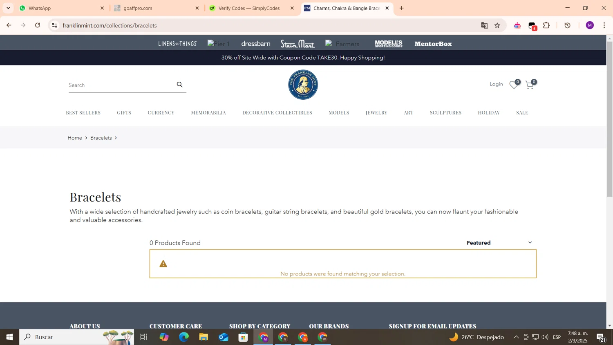Viewport: 613px width, 345px height.
Task: Open the Models menu
Action: [x=339, y=113]
